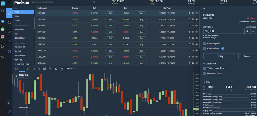
Task: Open the Germany 30 category
Action: pyautogui.click(x=19, y=47)
